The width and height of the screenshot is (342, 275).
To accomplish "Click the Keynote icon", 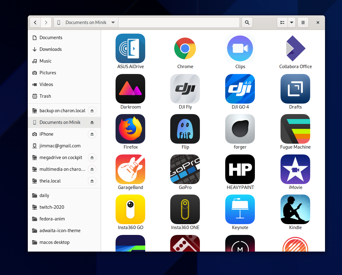I will (240, 209).
